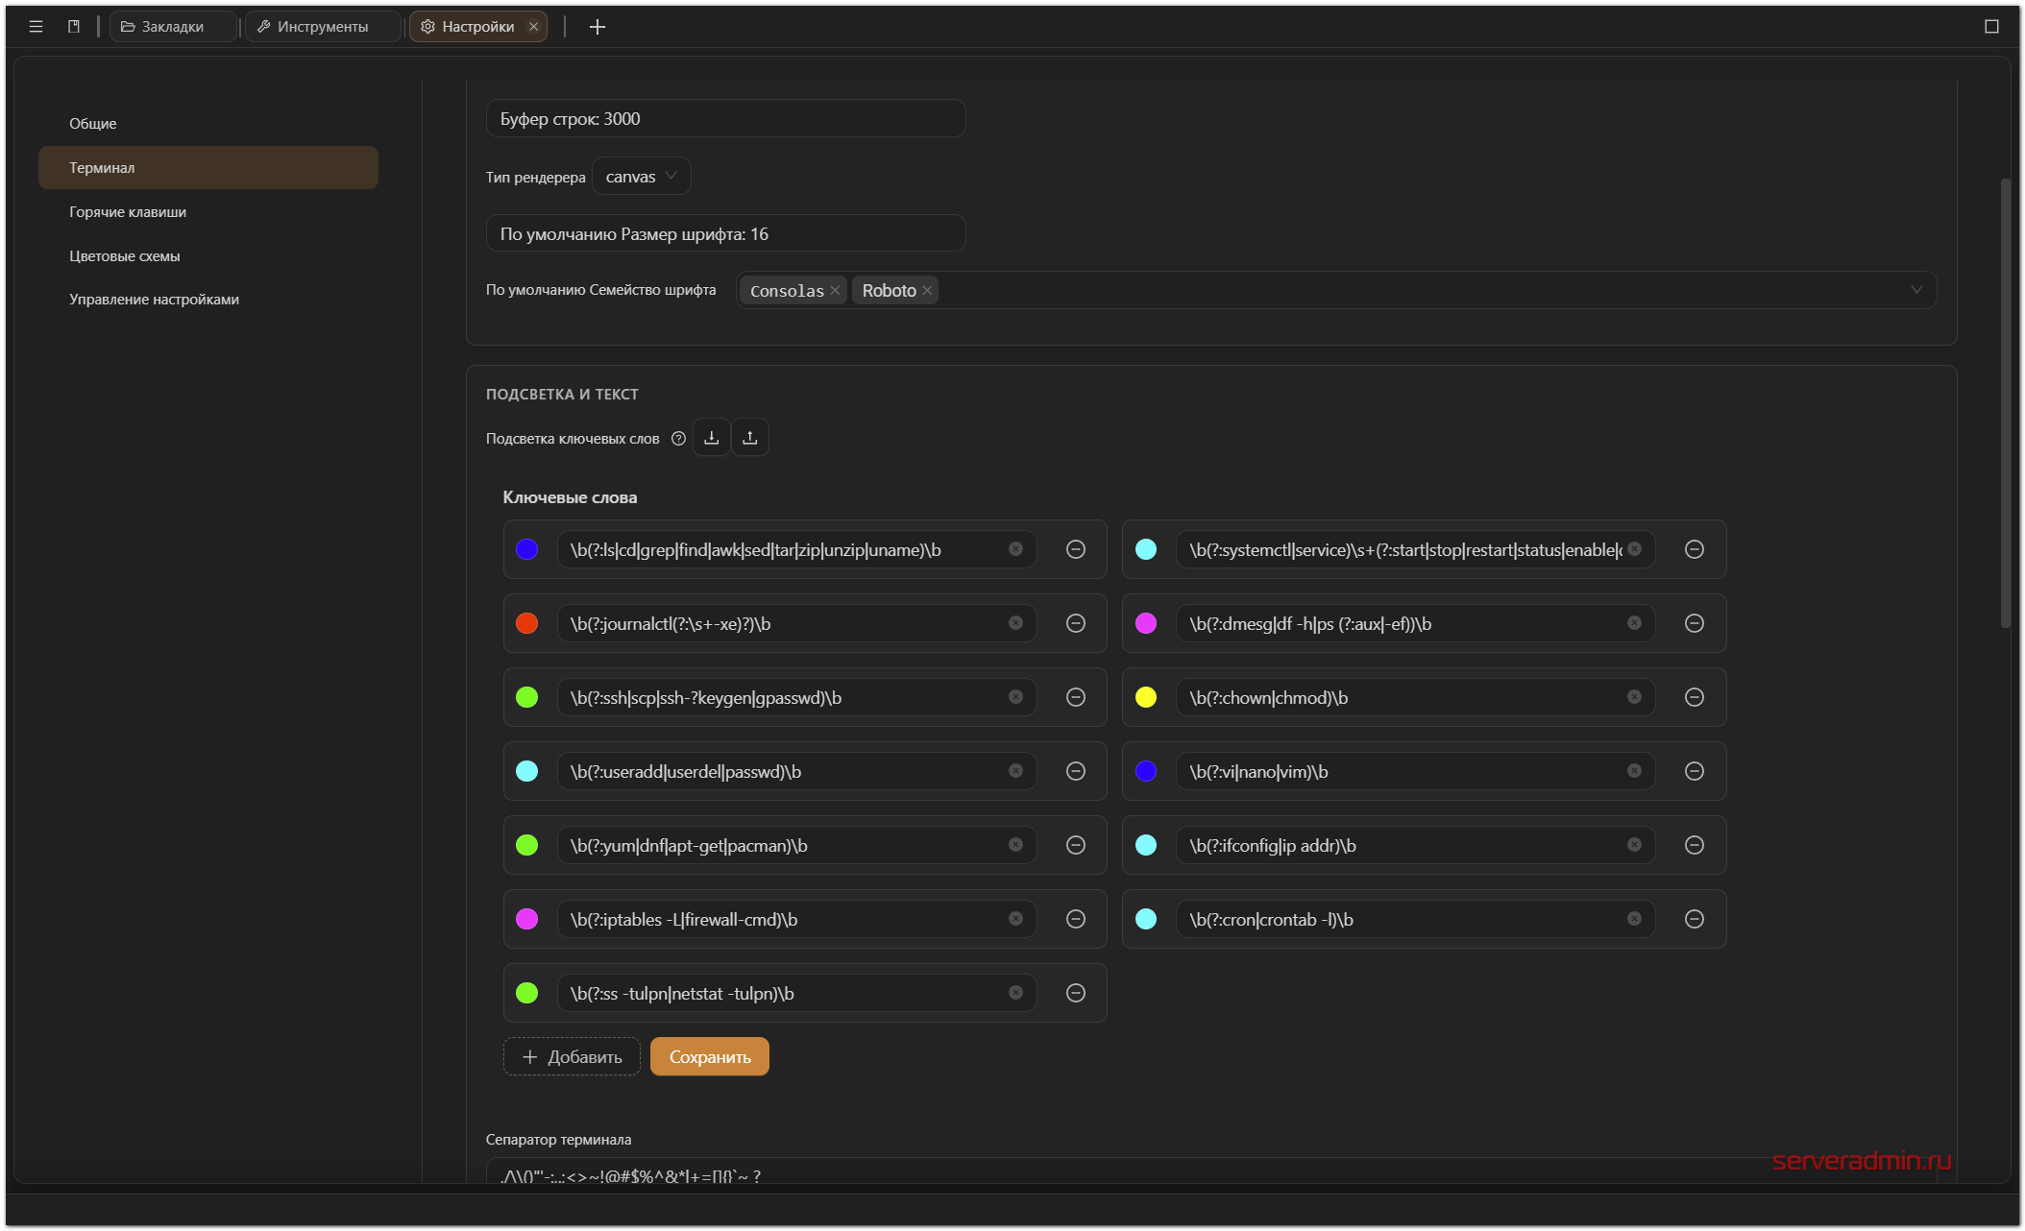
Task: Delete the ss -tulpn keyword row
Action: tap(1076, 993)
